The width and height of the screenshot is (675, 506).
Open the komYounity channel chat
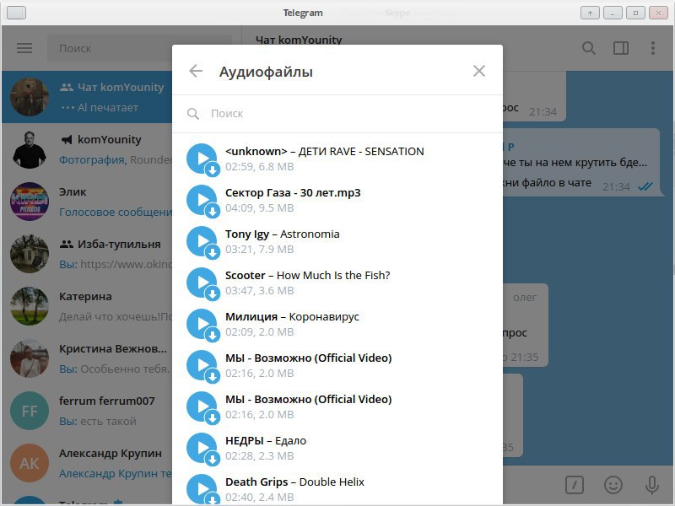(x=87, y=149)
